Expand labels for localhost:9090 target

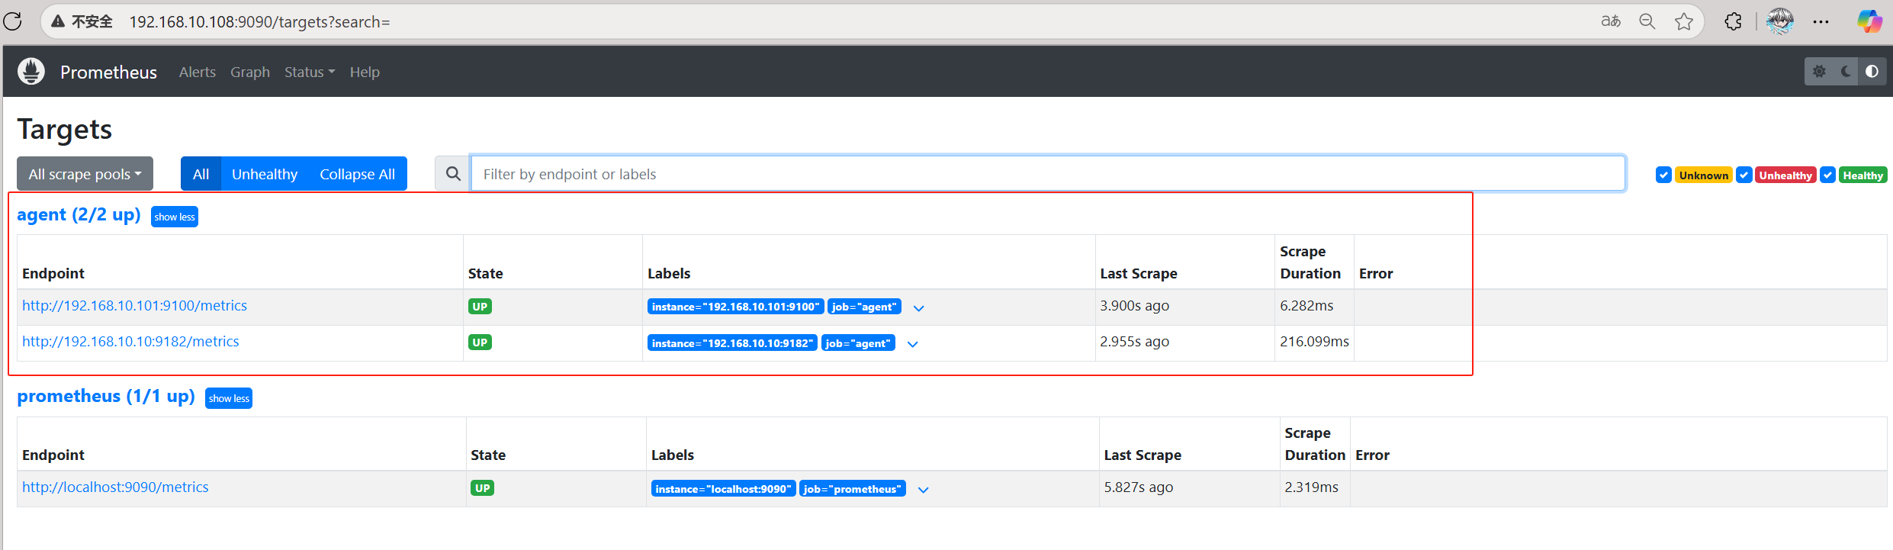(x=923, y=489)
